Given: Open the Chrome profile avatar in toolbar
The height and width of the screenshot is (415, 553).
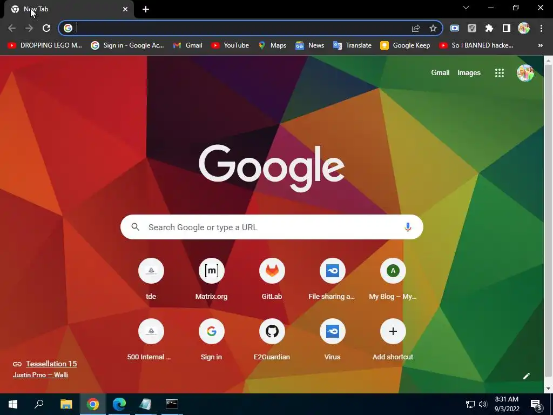Looking at the screenshot, I should coord(524,28).
